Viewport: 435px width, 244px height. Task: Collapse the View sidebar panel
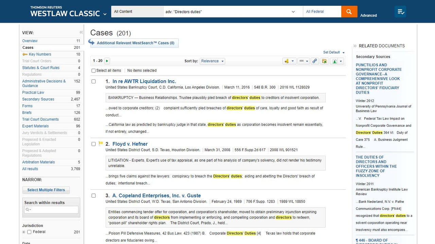tap(81, 33)
